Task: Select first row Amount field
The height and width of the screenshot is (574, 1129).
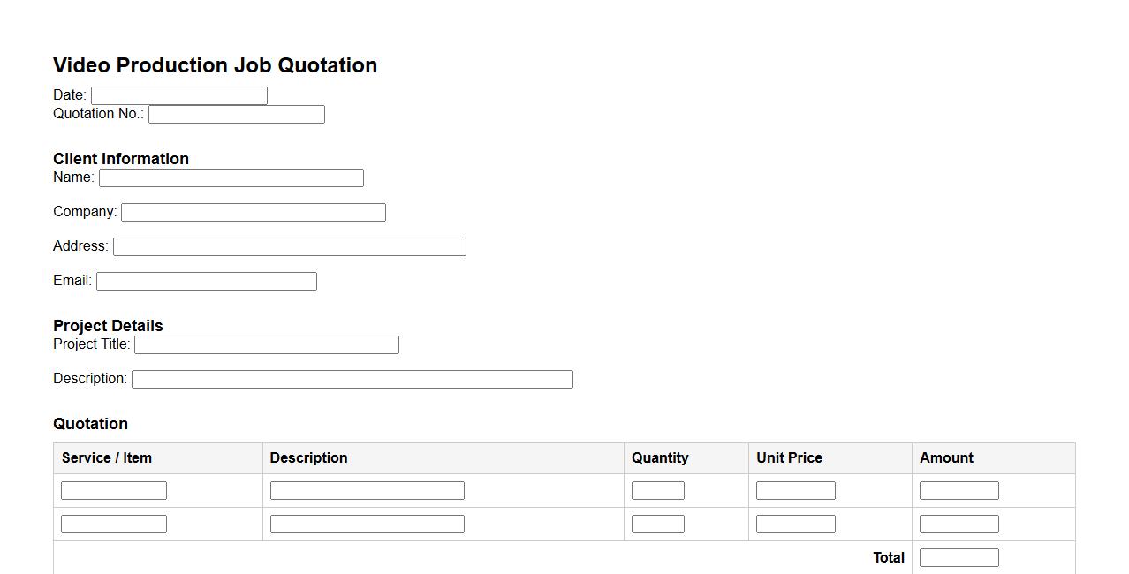Action: point(959,490)
